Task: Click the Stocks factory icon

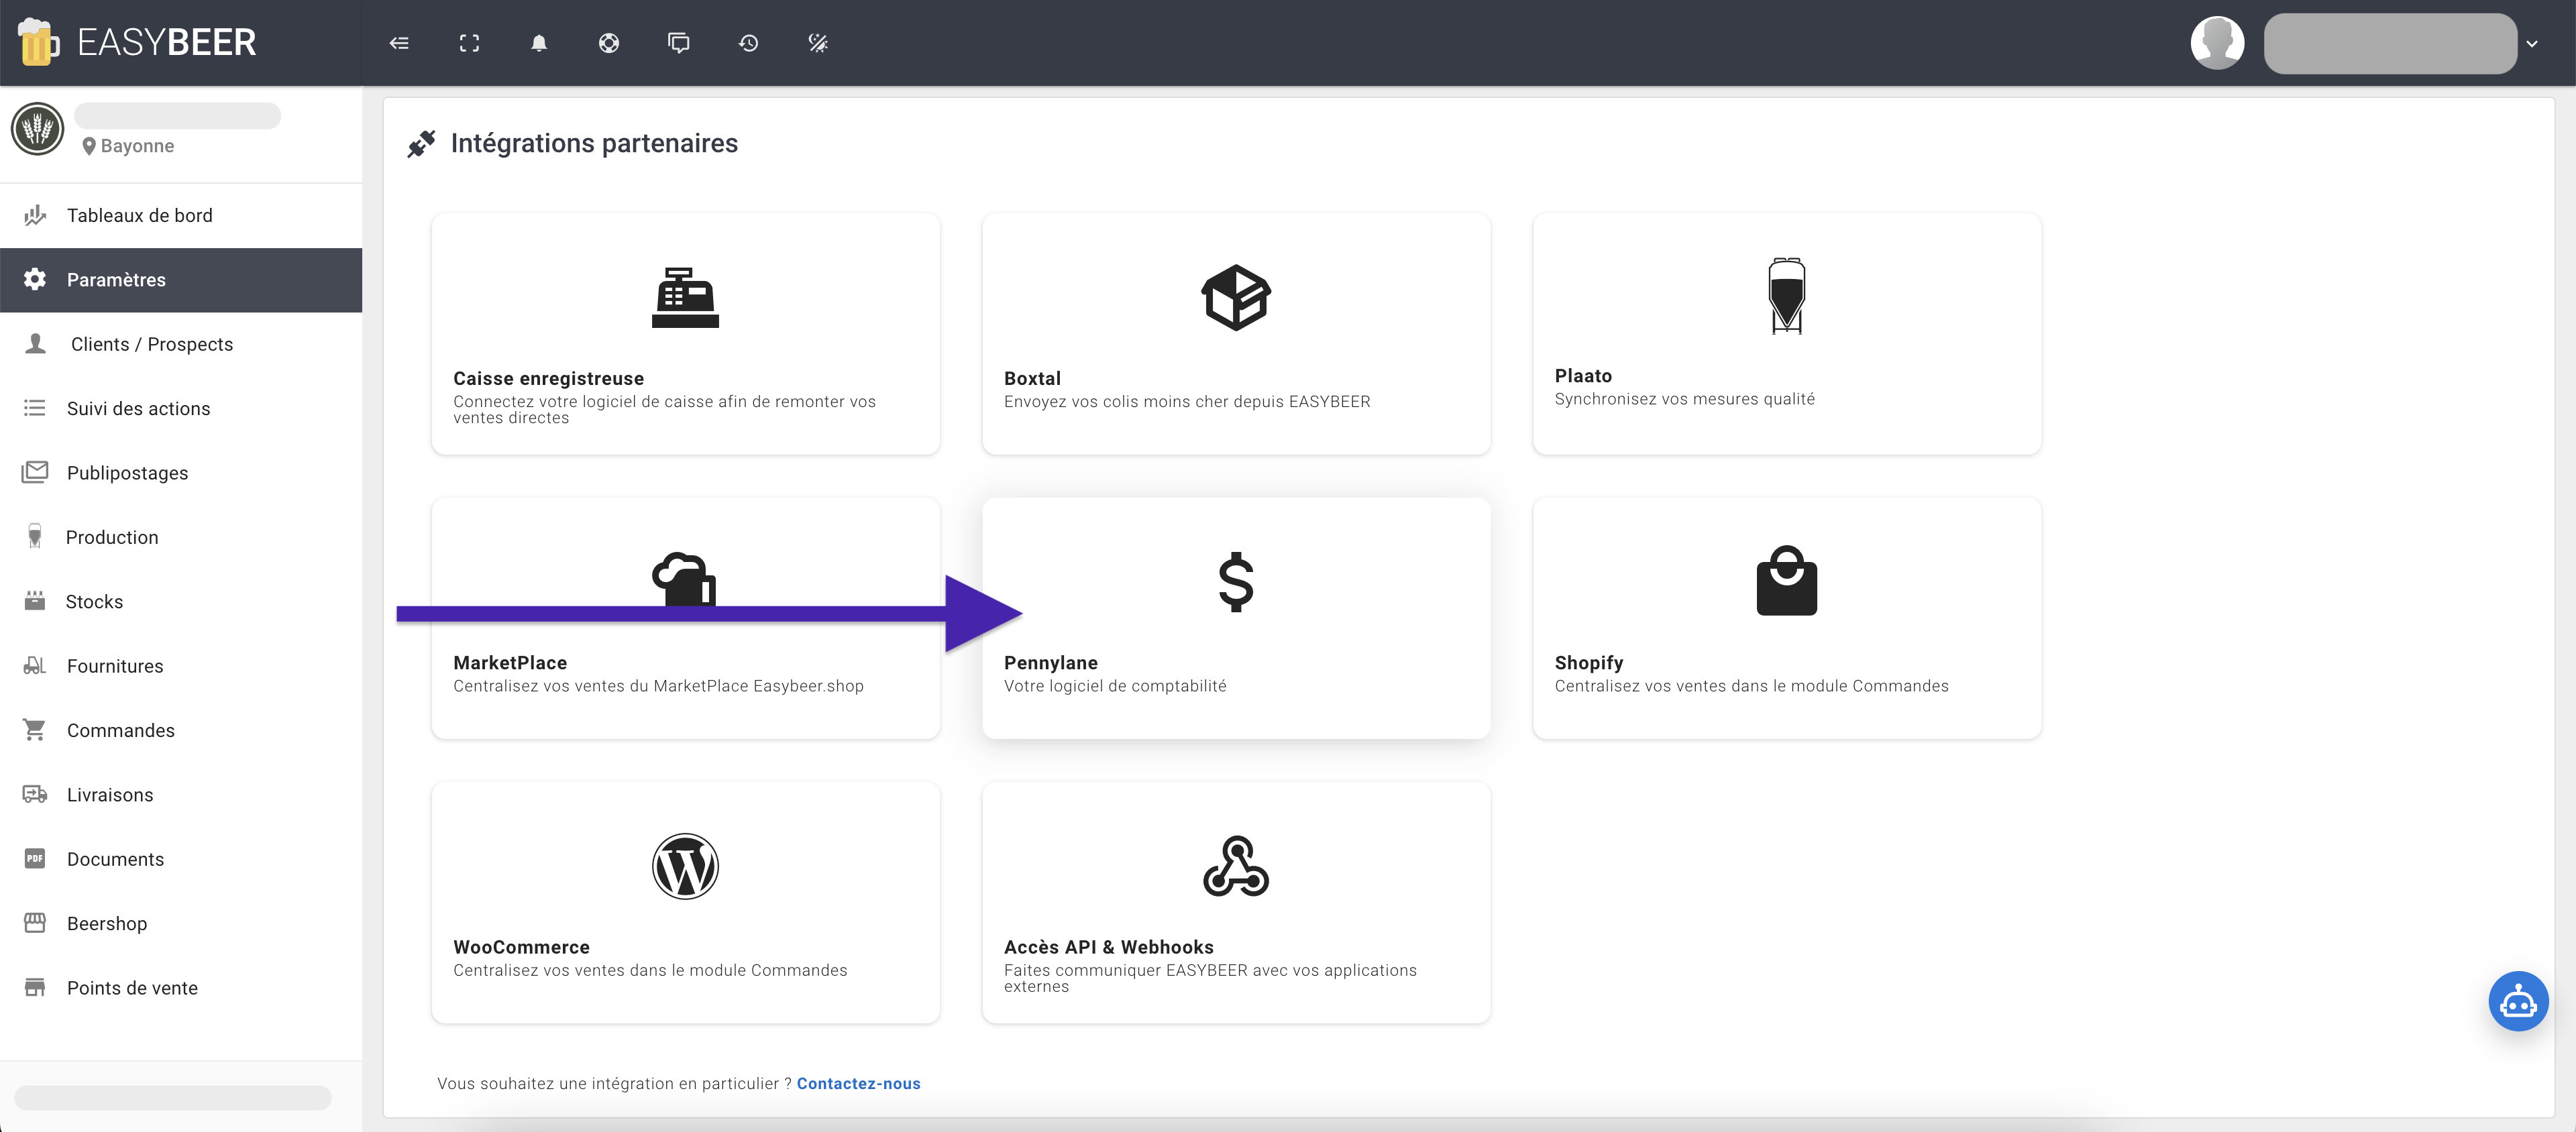Action: click(35, 600)
